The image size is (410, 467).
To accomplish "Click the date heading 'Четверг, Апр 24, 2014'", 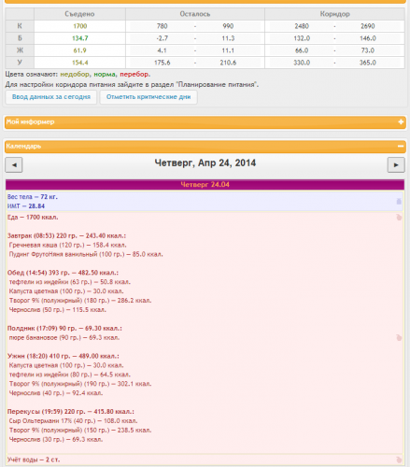I will 205,163.
